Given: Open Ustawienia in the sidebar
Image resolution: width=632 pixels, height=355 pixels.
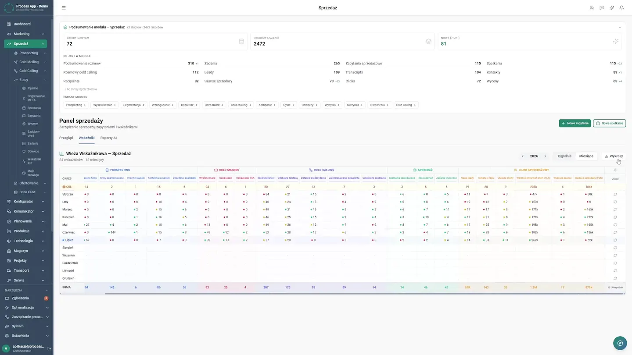Looking at the screenshot, I should pyautogui.click(x=25, y=336).
